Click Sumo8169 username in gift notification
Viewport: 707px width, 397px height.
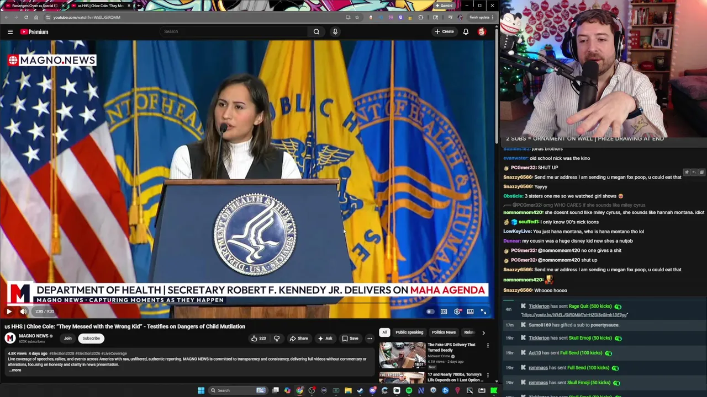tap(540, 325)
